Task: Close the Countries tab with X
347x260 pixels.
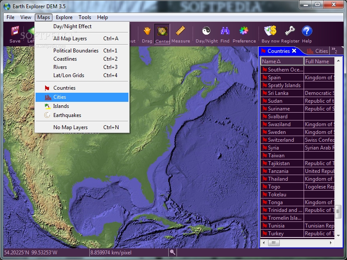Action: pyautogui.click(x=294, y=51)
